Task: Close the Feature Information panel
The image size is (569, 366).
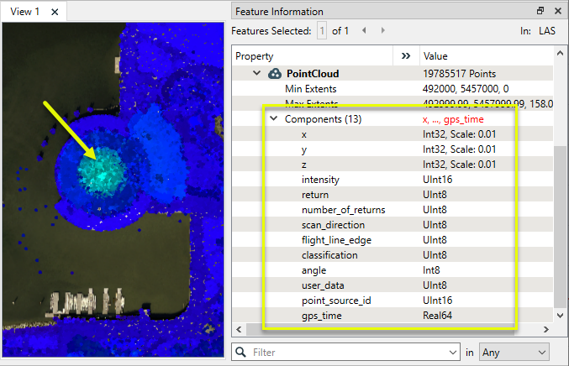Action: coord(558,11)
